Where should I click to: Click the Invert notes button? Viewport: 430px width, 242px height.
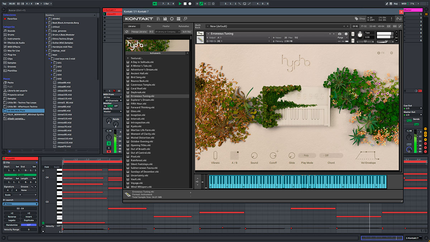click(x=29, y=217)
